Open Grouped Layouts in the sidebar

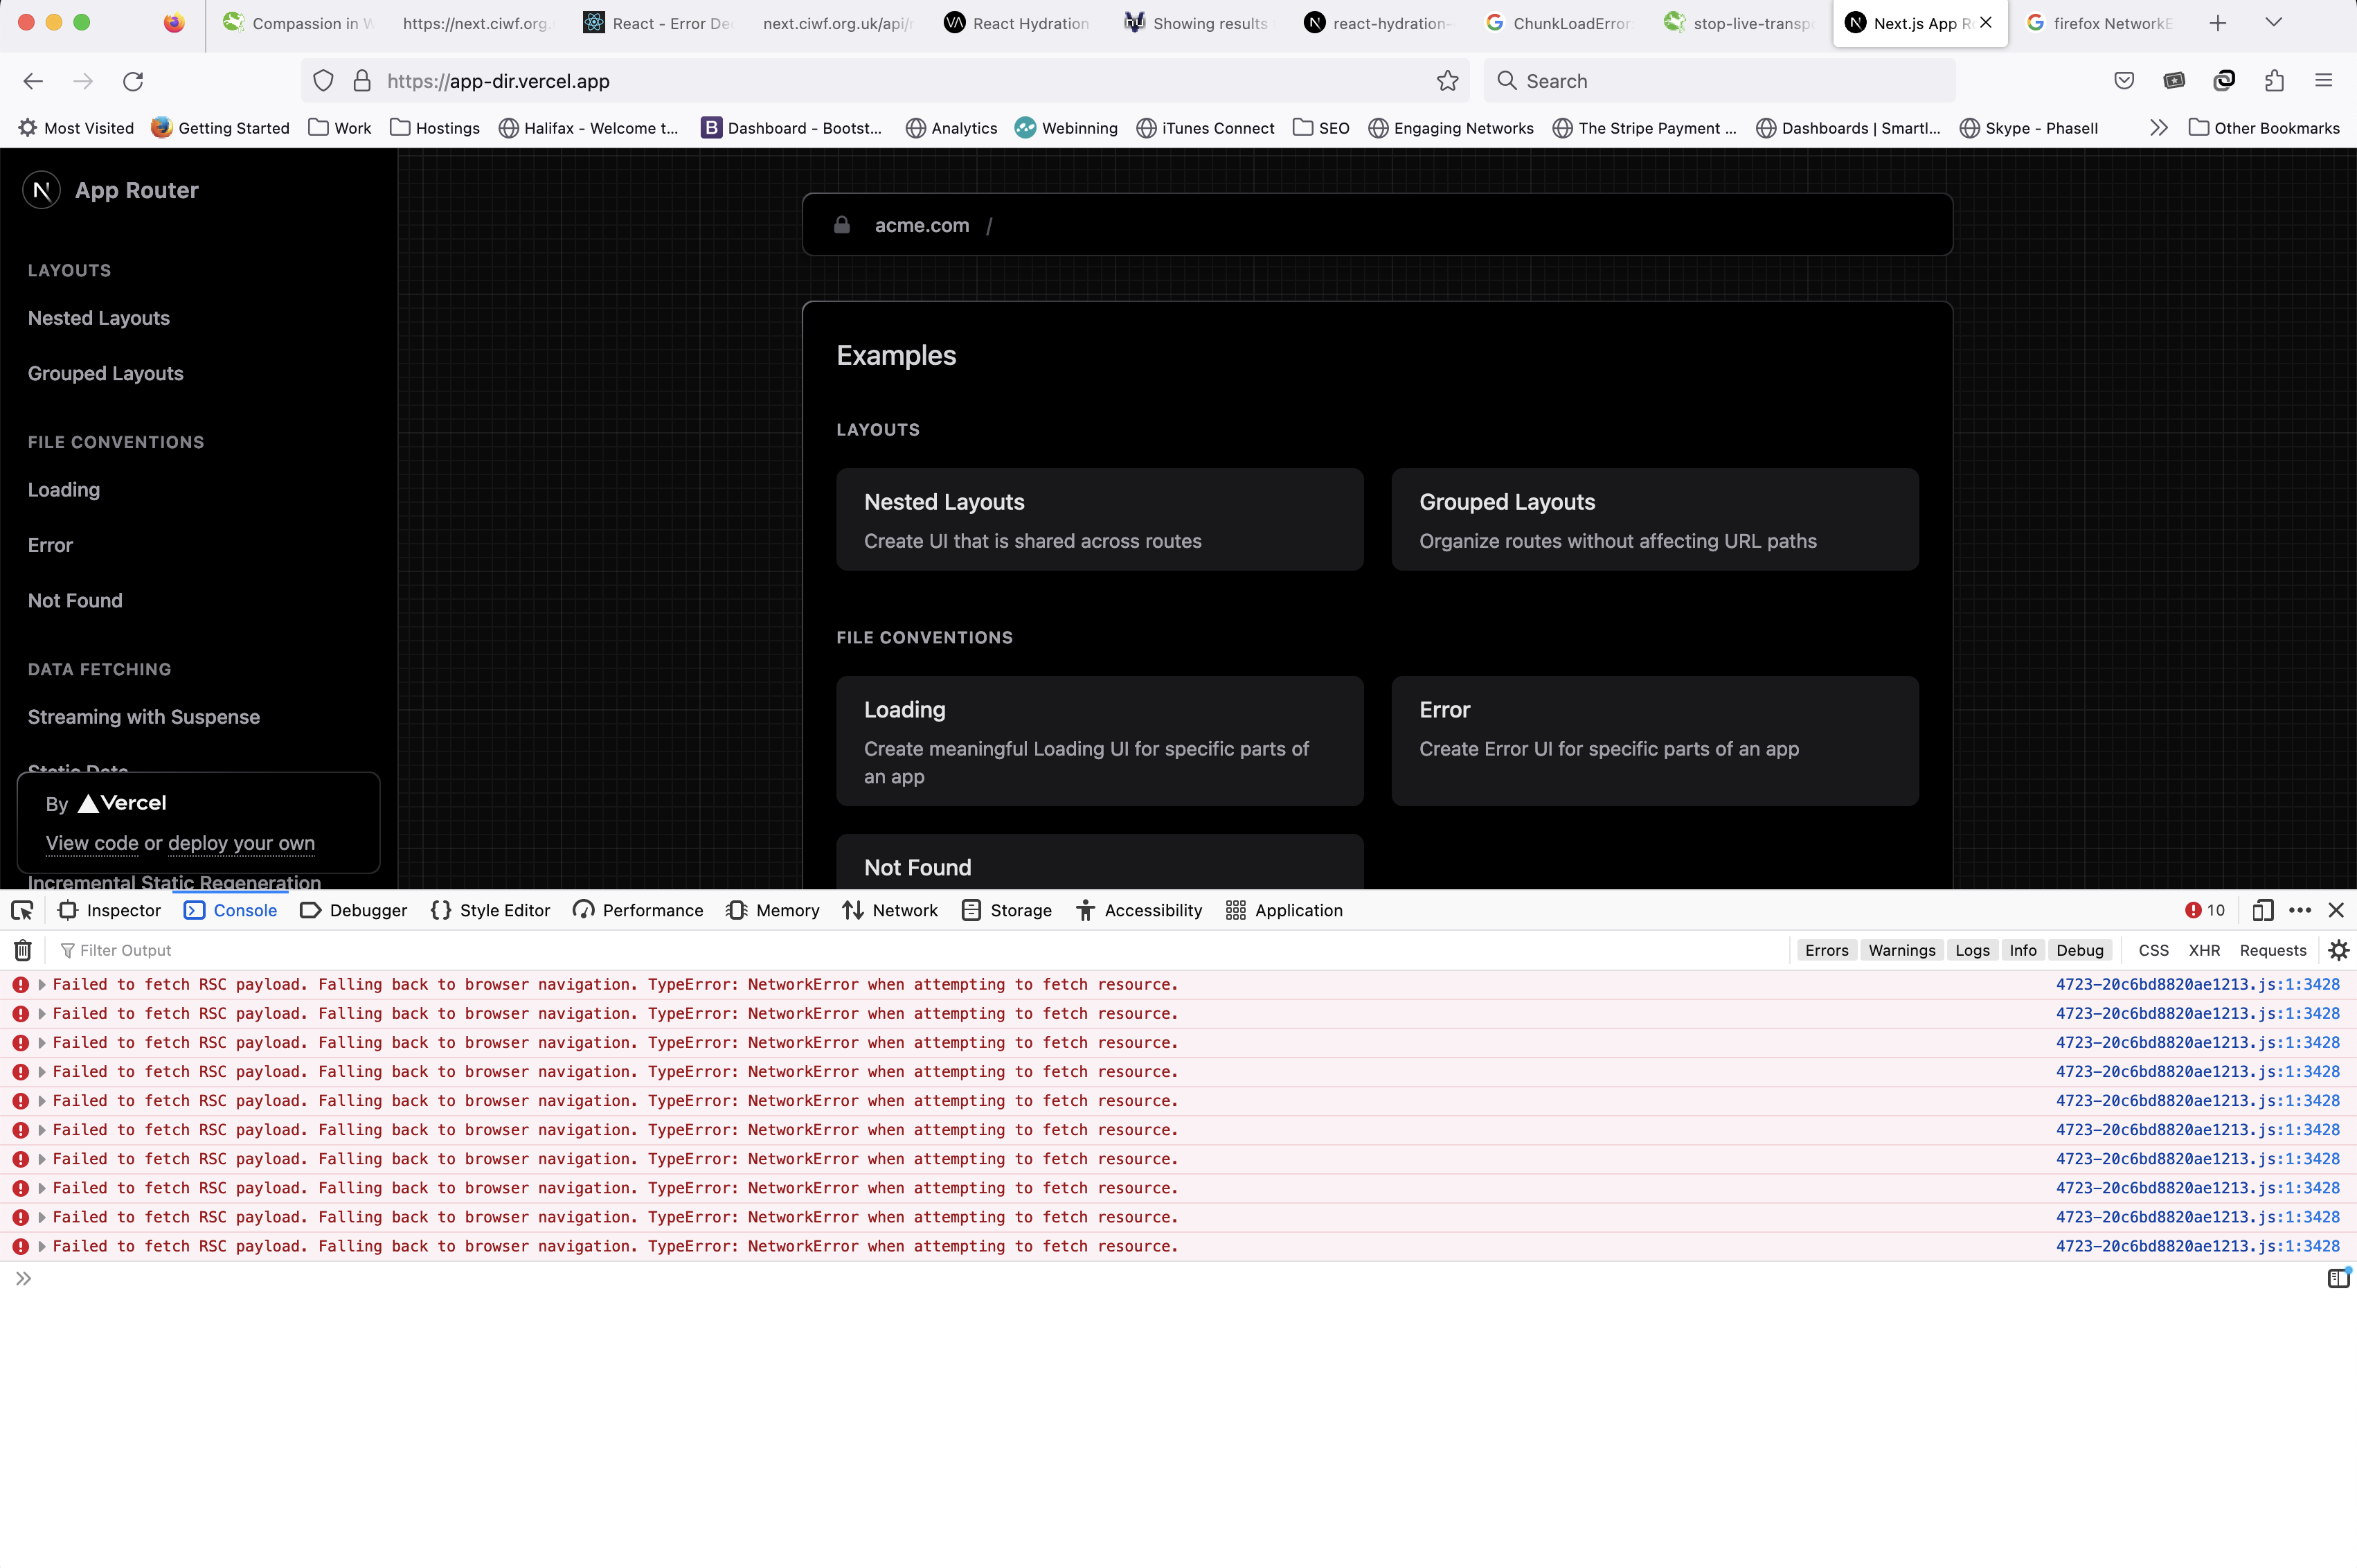(105, 373)
